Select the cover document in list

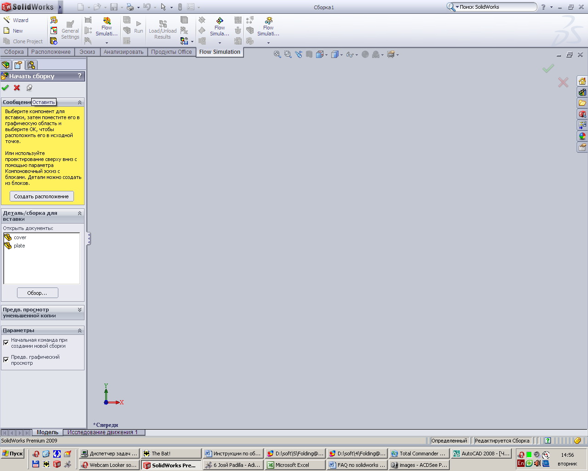[20, 237]
